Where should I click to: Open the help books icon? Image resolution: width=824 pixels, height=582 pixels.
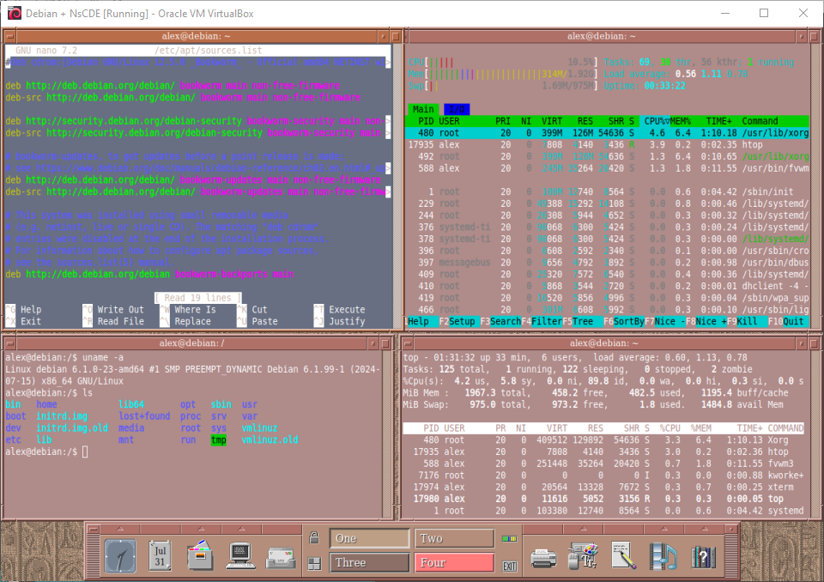[703, 556]
